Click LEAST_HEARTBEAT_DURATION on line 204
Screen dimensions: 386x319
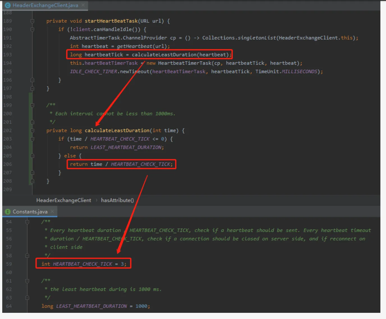126,147
